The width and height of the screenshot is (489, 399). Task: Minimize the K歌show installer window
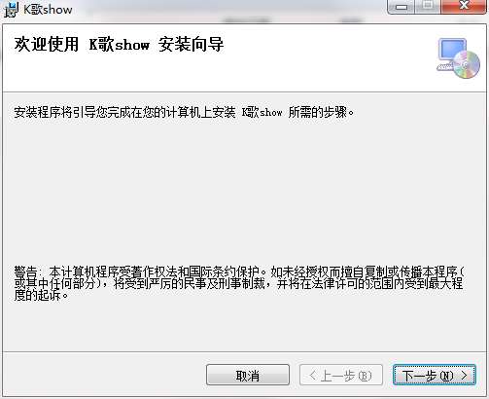(x=402, y=7)
